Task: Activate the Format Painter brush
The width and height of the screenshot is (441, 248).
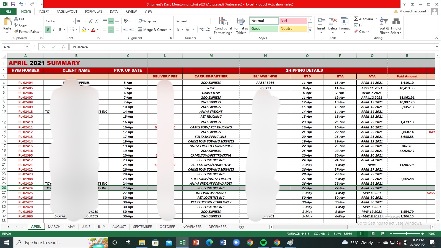Action: (x=27, y=31)
